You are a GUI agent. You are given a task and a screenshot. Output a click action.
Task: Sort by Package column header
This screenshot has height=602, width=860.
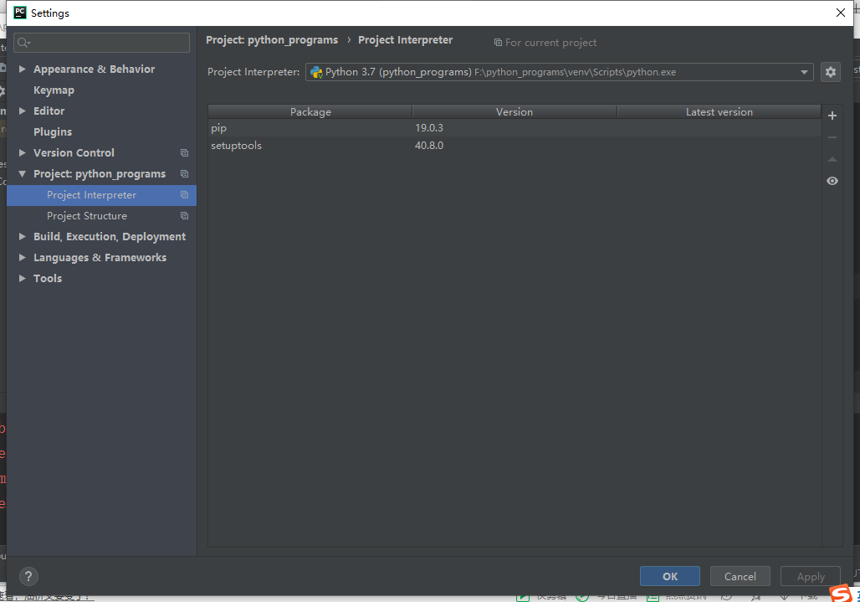click(x=310, y=111)
